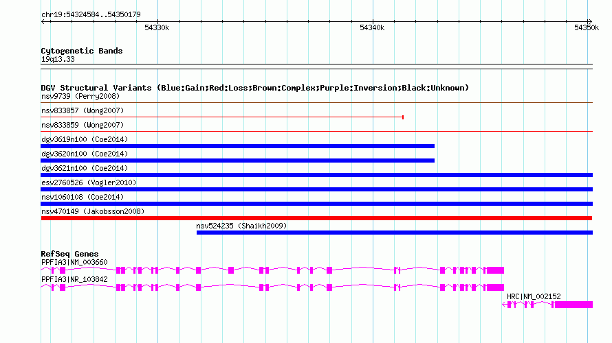Click the dgv3620n100 (Coe2014) label
This screenshot has height=343, width=612.
tap(85, 154)
